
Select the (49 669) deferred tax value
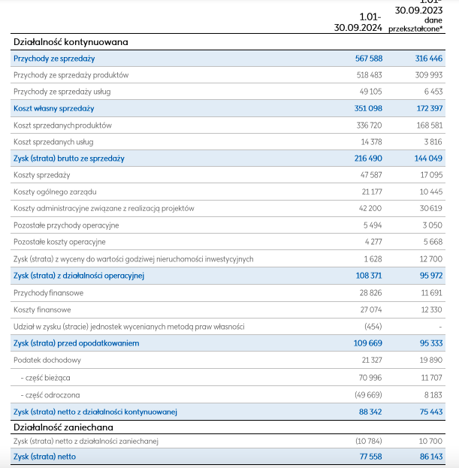click(368, 395)
